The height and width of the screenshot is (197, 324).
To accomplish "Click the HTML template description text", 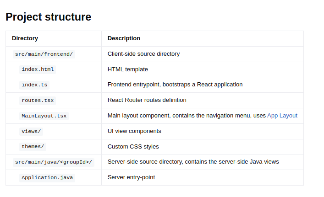I will [x=127, y=69].
